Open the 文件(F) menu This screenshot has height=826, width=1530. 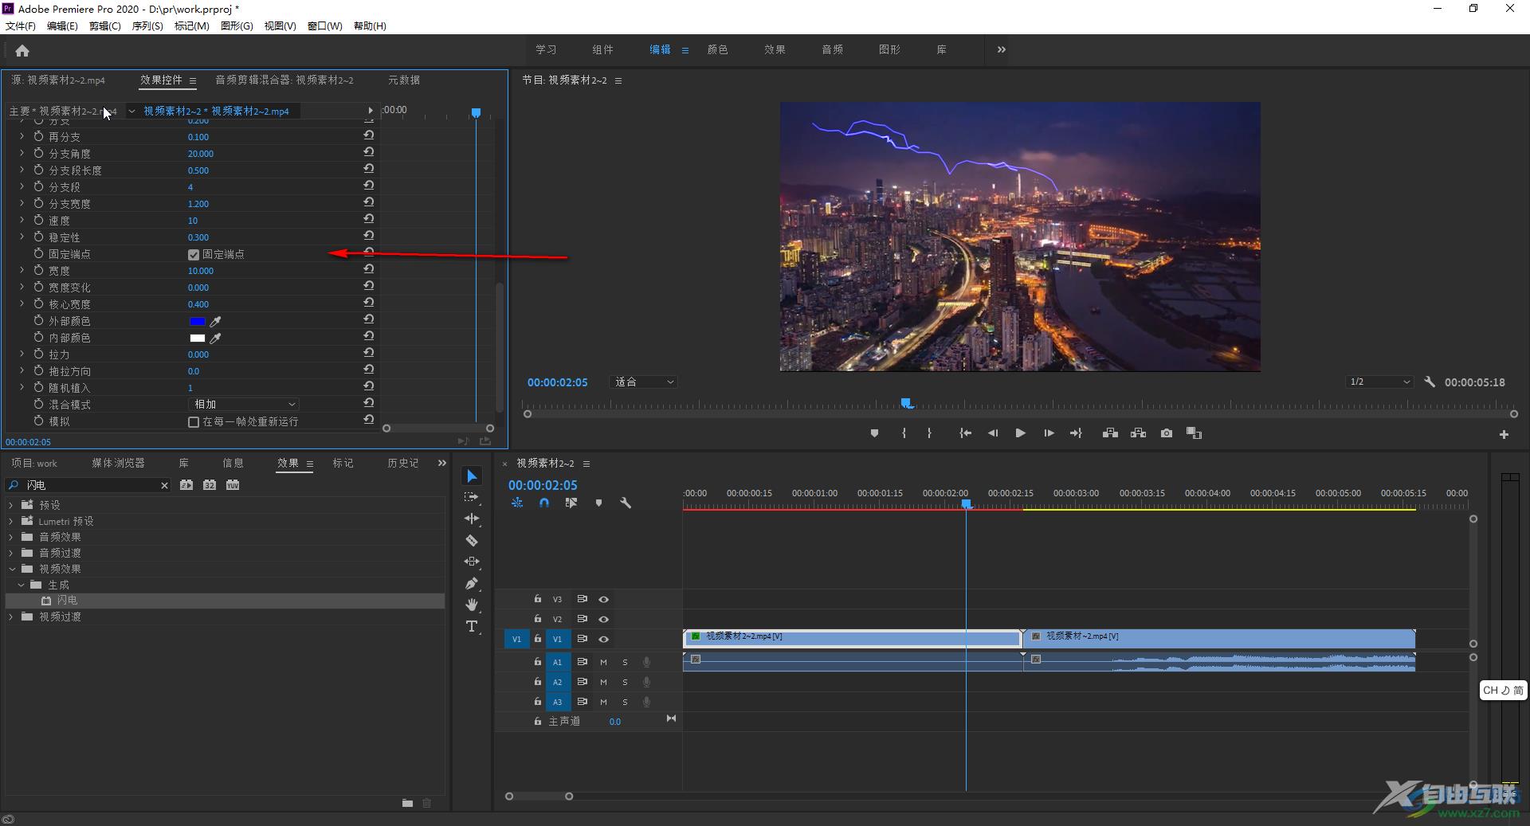[20, 25]
